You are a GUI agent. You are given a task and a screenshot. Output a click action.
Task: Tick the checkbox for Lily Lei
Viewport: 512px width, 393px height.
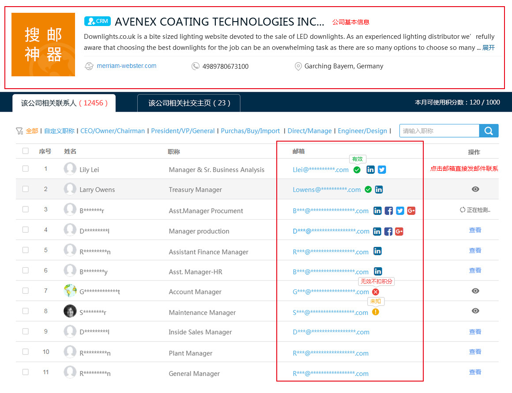[26, 169]
